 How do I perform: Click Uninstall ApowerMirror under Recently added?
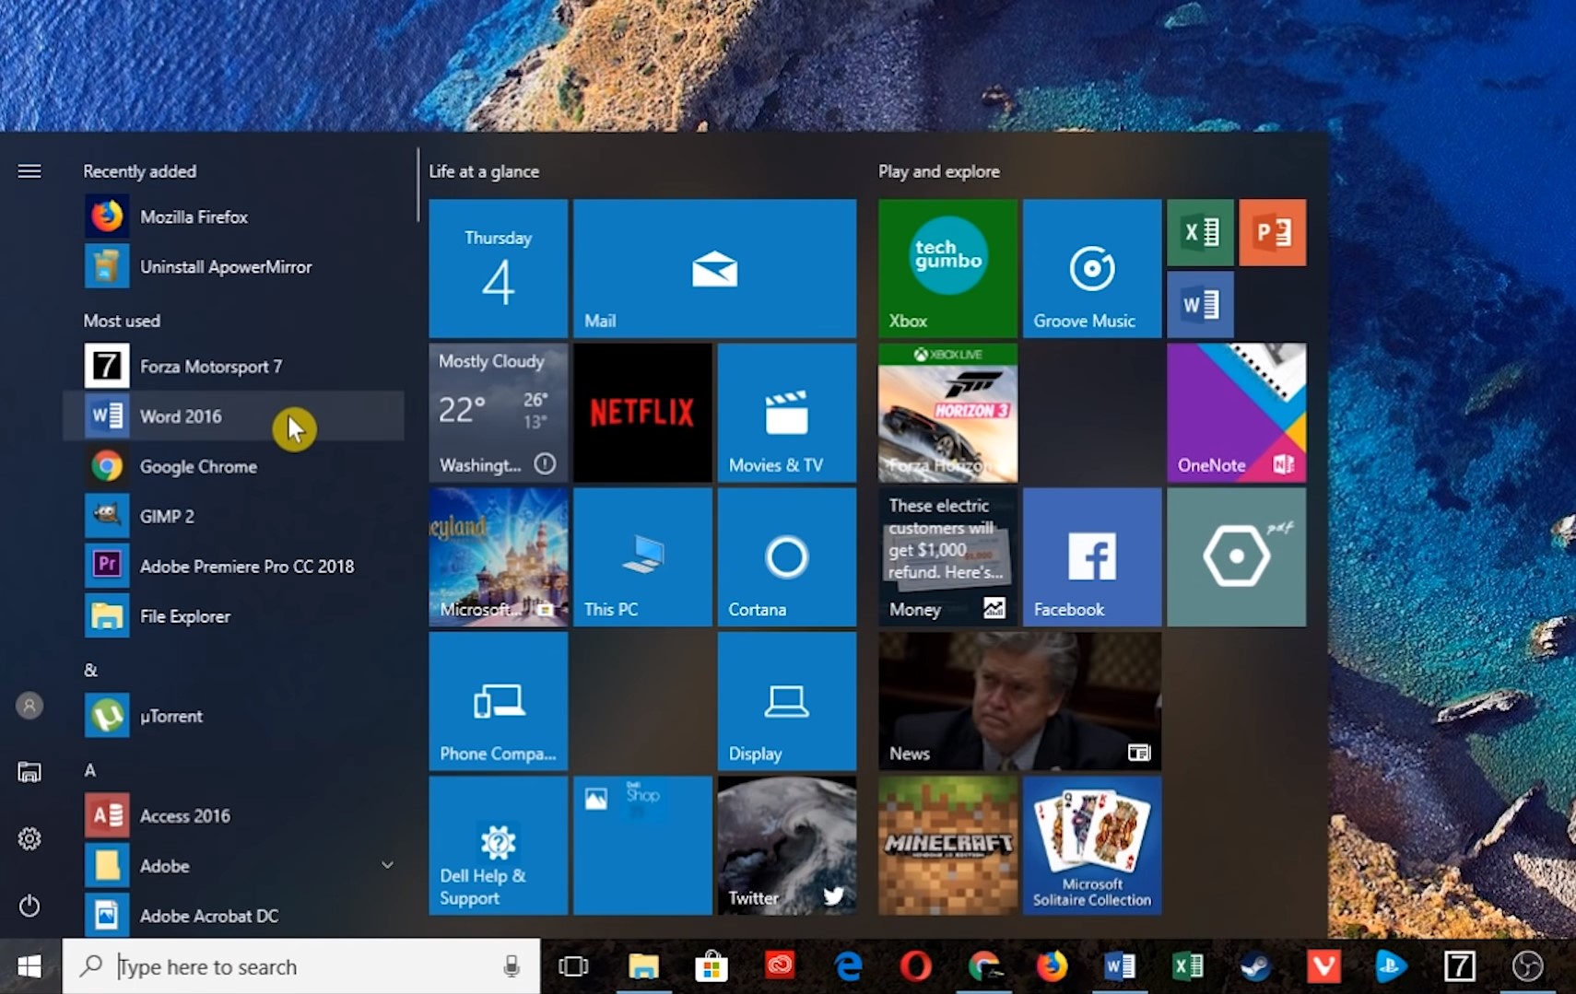pyautogui.click(x=227, y=266)
